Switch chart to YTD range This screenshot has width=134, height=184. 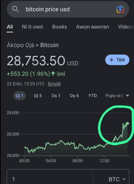pos(92,96)
